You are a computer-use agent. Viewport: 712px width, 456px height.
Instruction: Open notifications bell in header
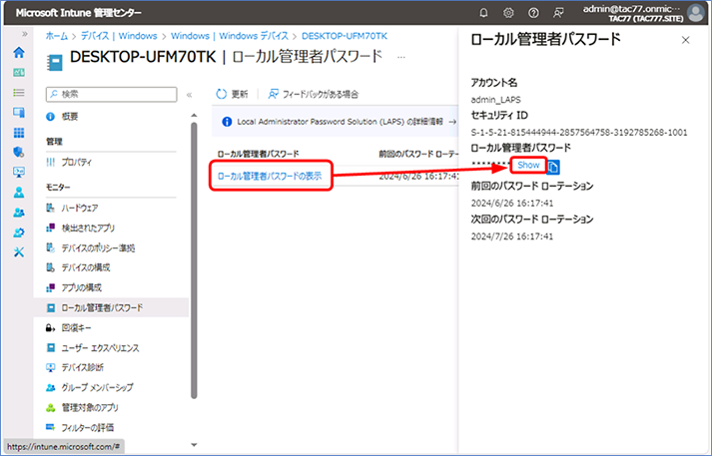(x=483, y=13)
